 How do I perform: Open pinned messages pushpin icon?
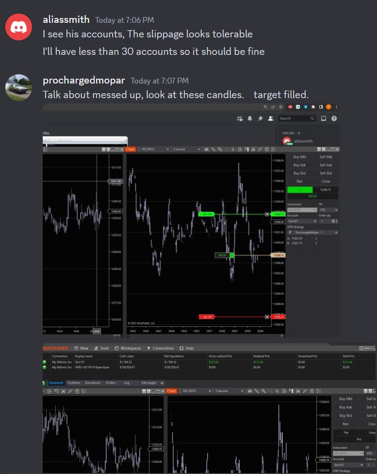coord(260,118)
